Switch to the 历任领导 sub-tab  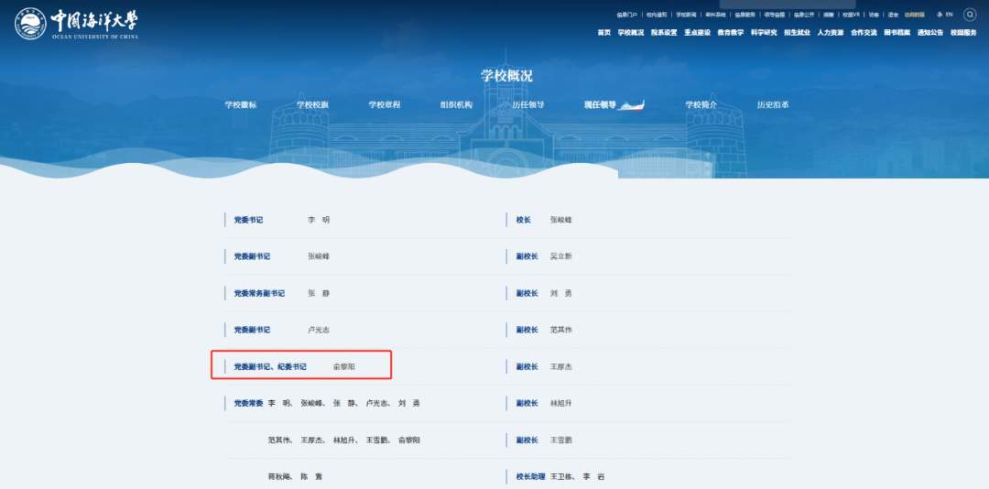[528, 104]
